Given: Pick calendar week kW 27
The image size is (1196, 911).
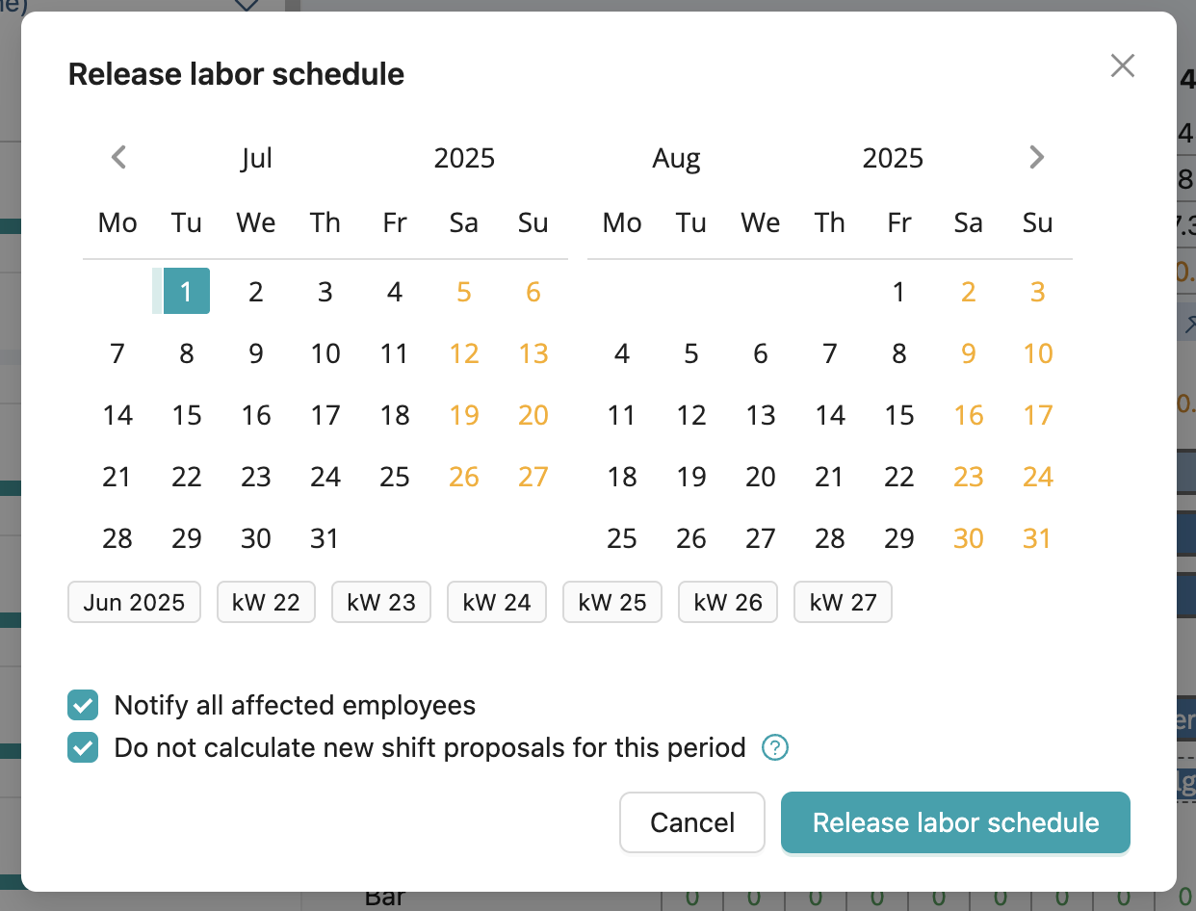Looking at the screenshot, I should [843, 602].
